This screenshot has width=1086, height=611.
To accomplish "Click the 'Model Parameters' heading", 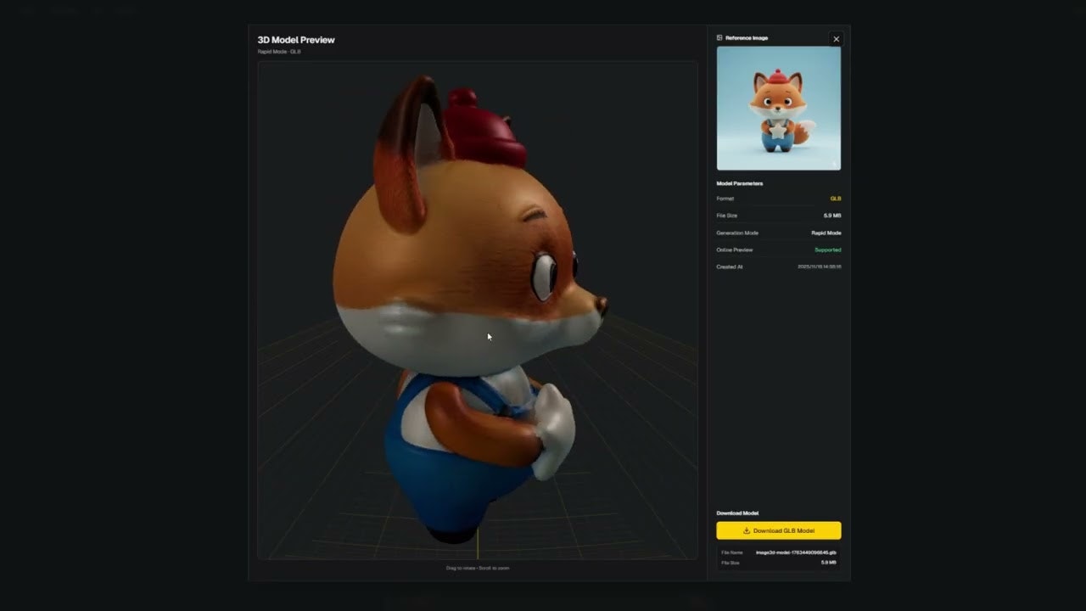I will [740, 183].
